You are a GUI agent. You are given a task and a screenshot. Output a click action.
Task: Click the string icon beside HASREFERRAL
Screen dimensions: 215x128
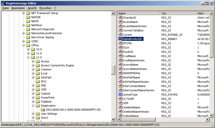point(120,73)
